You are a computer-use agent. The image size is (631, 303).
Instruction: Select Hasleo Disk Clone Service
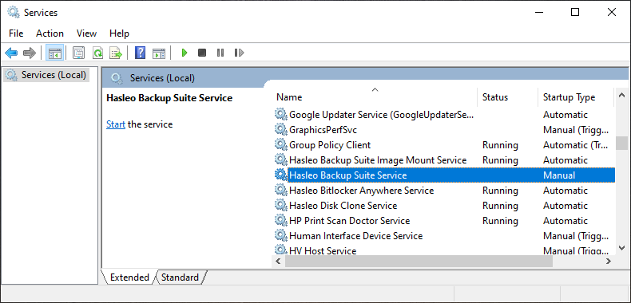pos(444,206)
